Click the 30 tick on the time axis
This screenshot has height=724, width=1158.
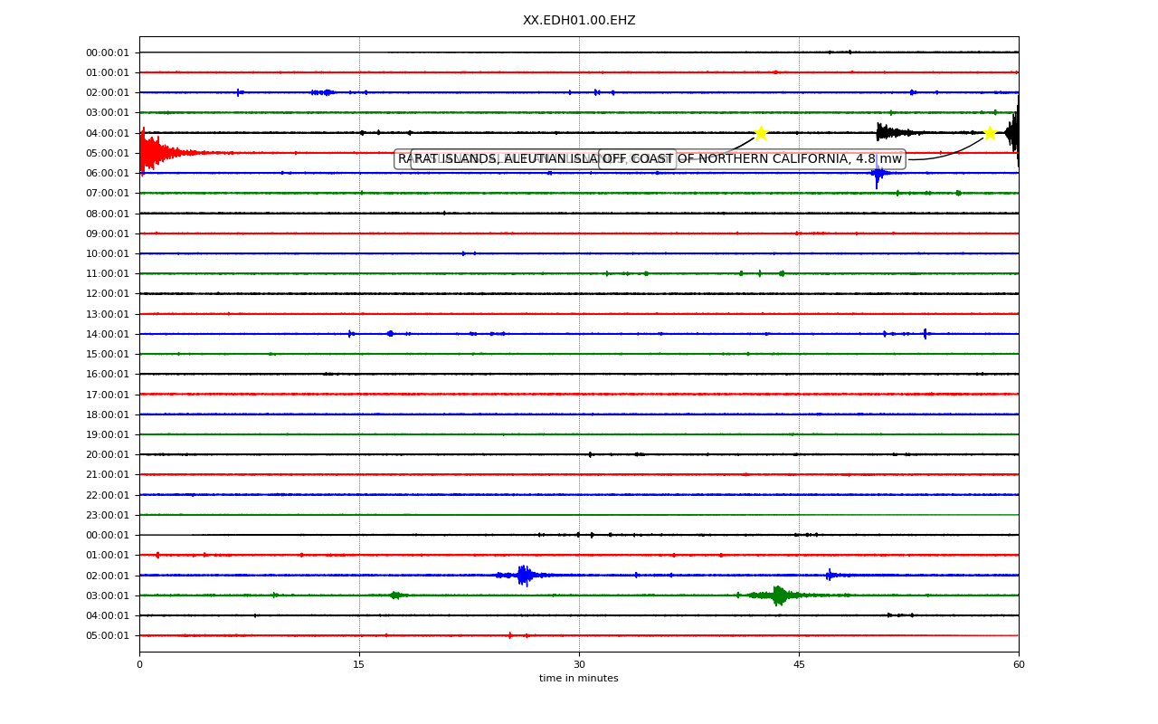pyautogui.click(x=579, y=665)
